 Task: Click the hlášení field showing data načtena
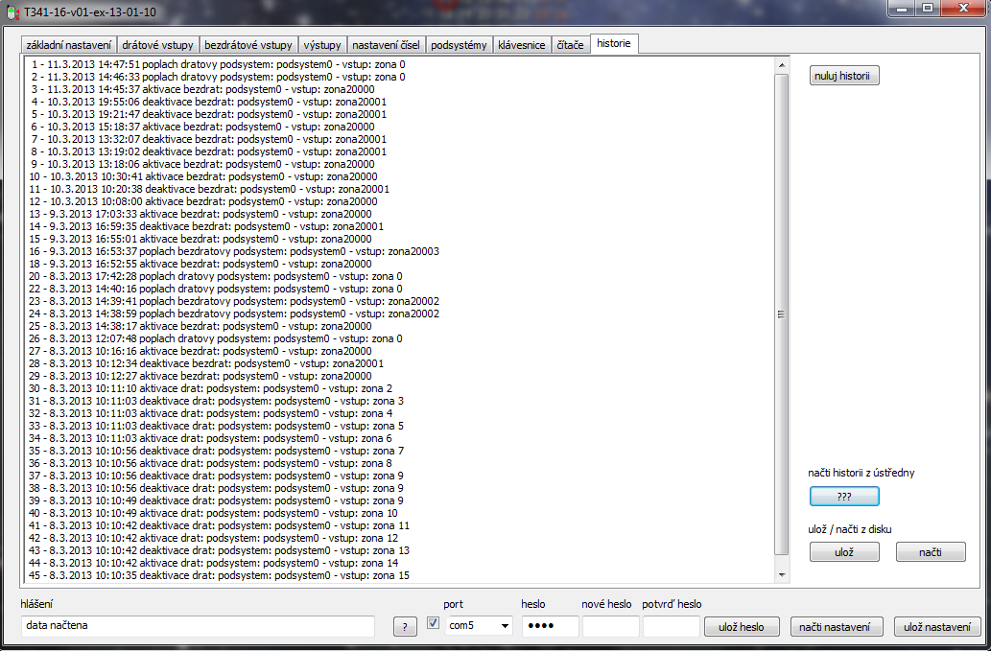(x=198, y=626)
